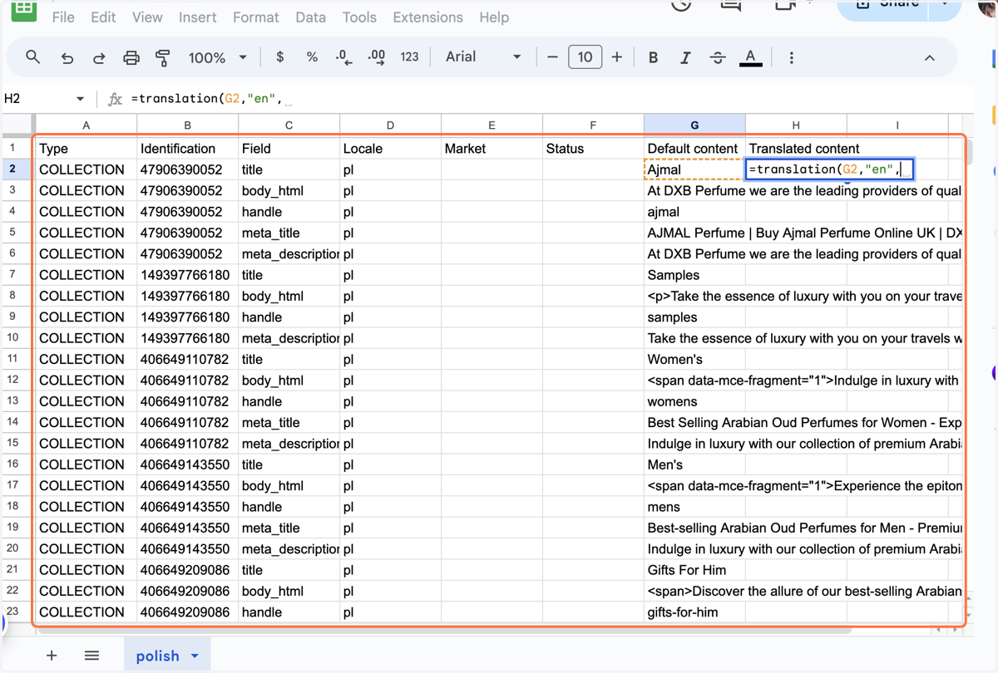Viewport: 998px width, 673px height.
Task: Click the font size field showing 10
Action: pos(585,57)
